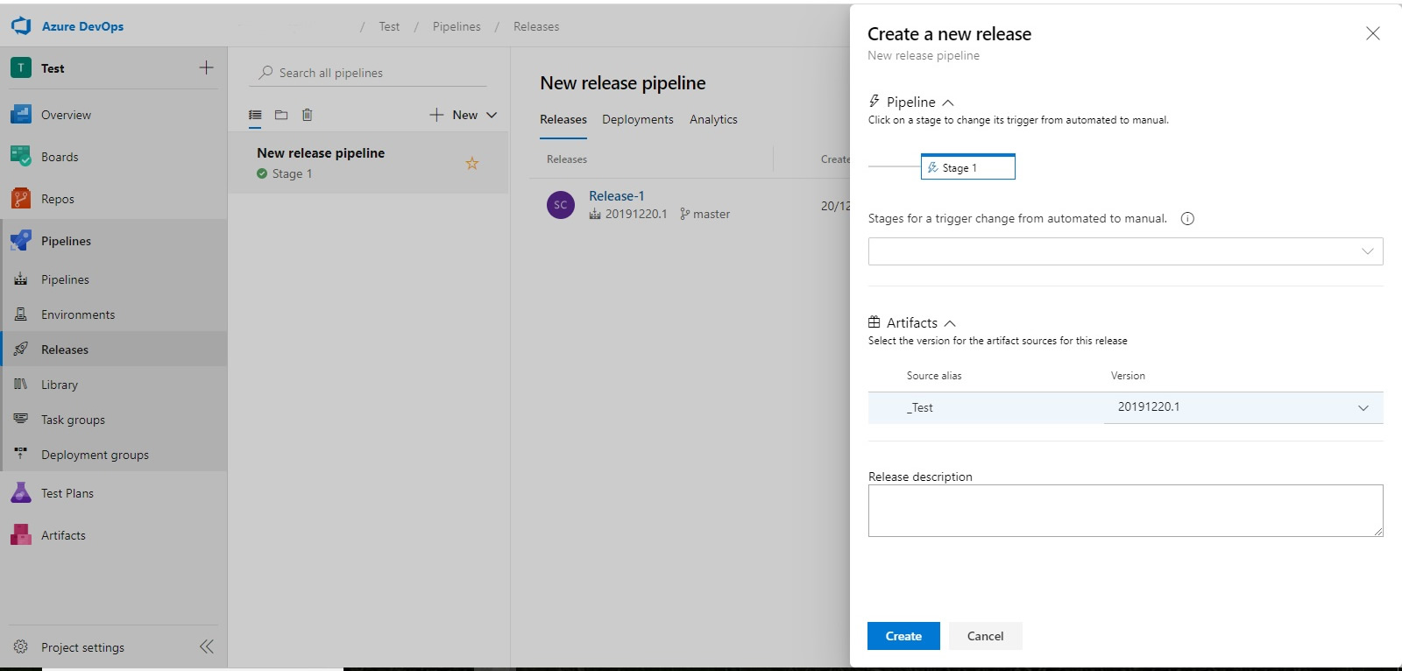1402x671 pixels.
Task: Open Task groups page
Action: pos(73,420)
